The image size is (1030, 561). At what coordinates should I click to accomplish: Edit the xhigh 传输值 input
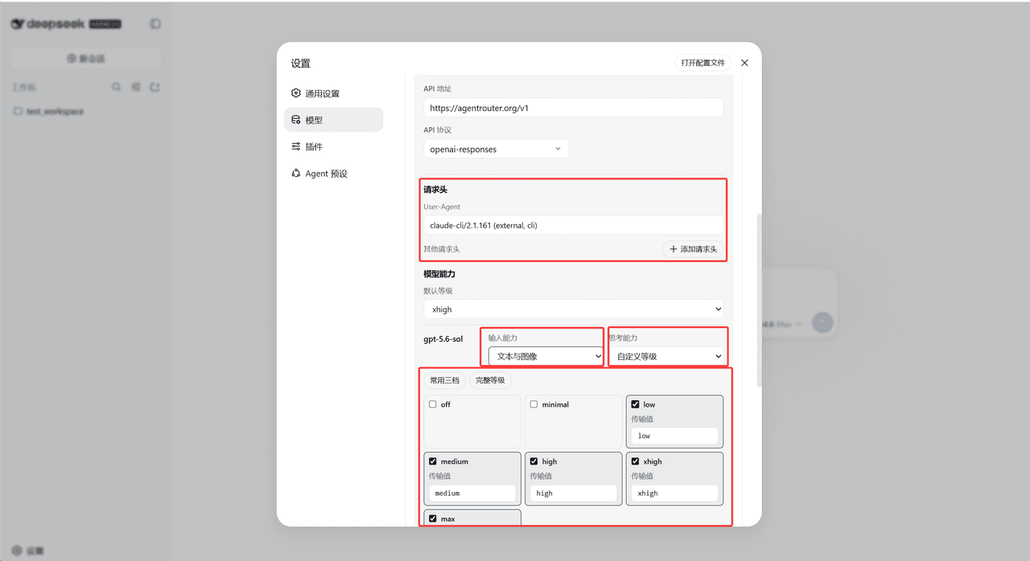[674, 493]
